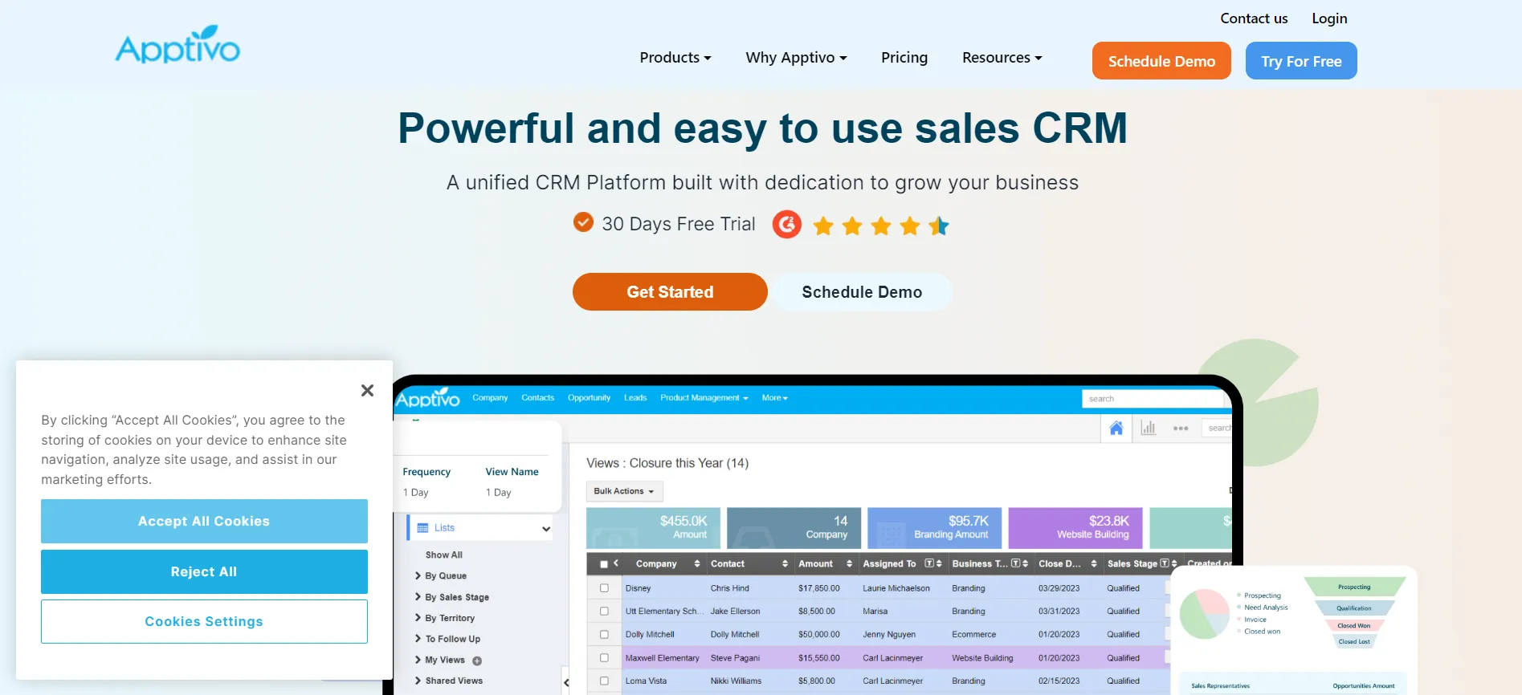Check the Loma Vista row checkbox

coord(604,681)
